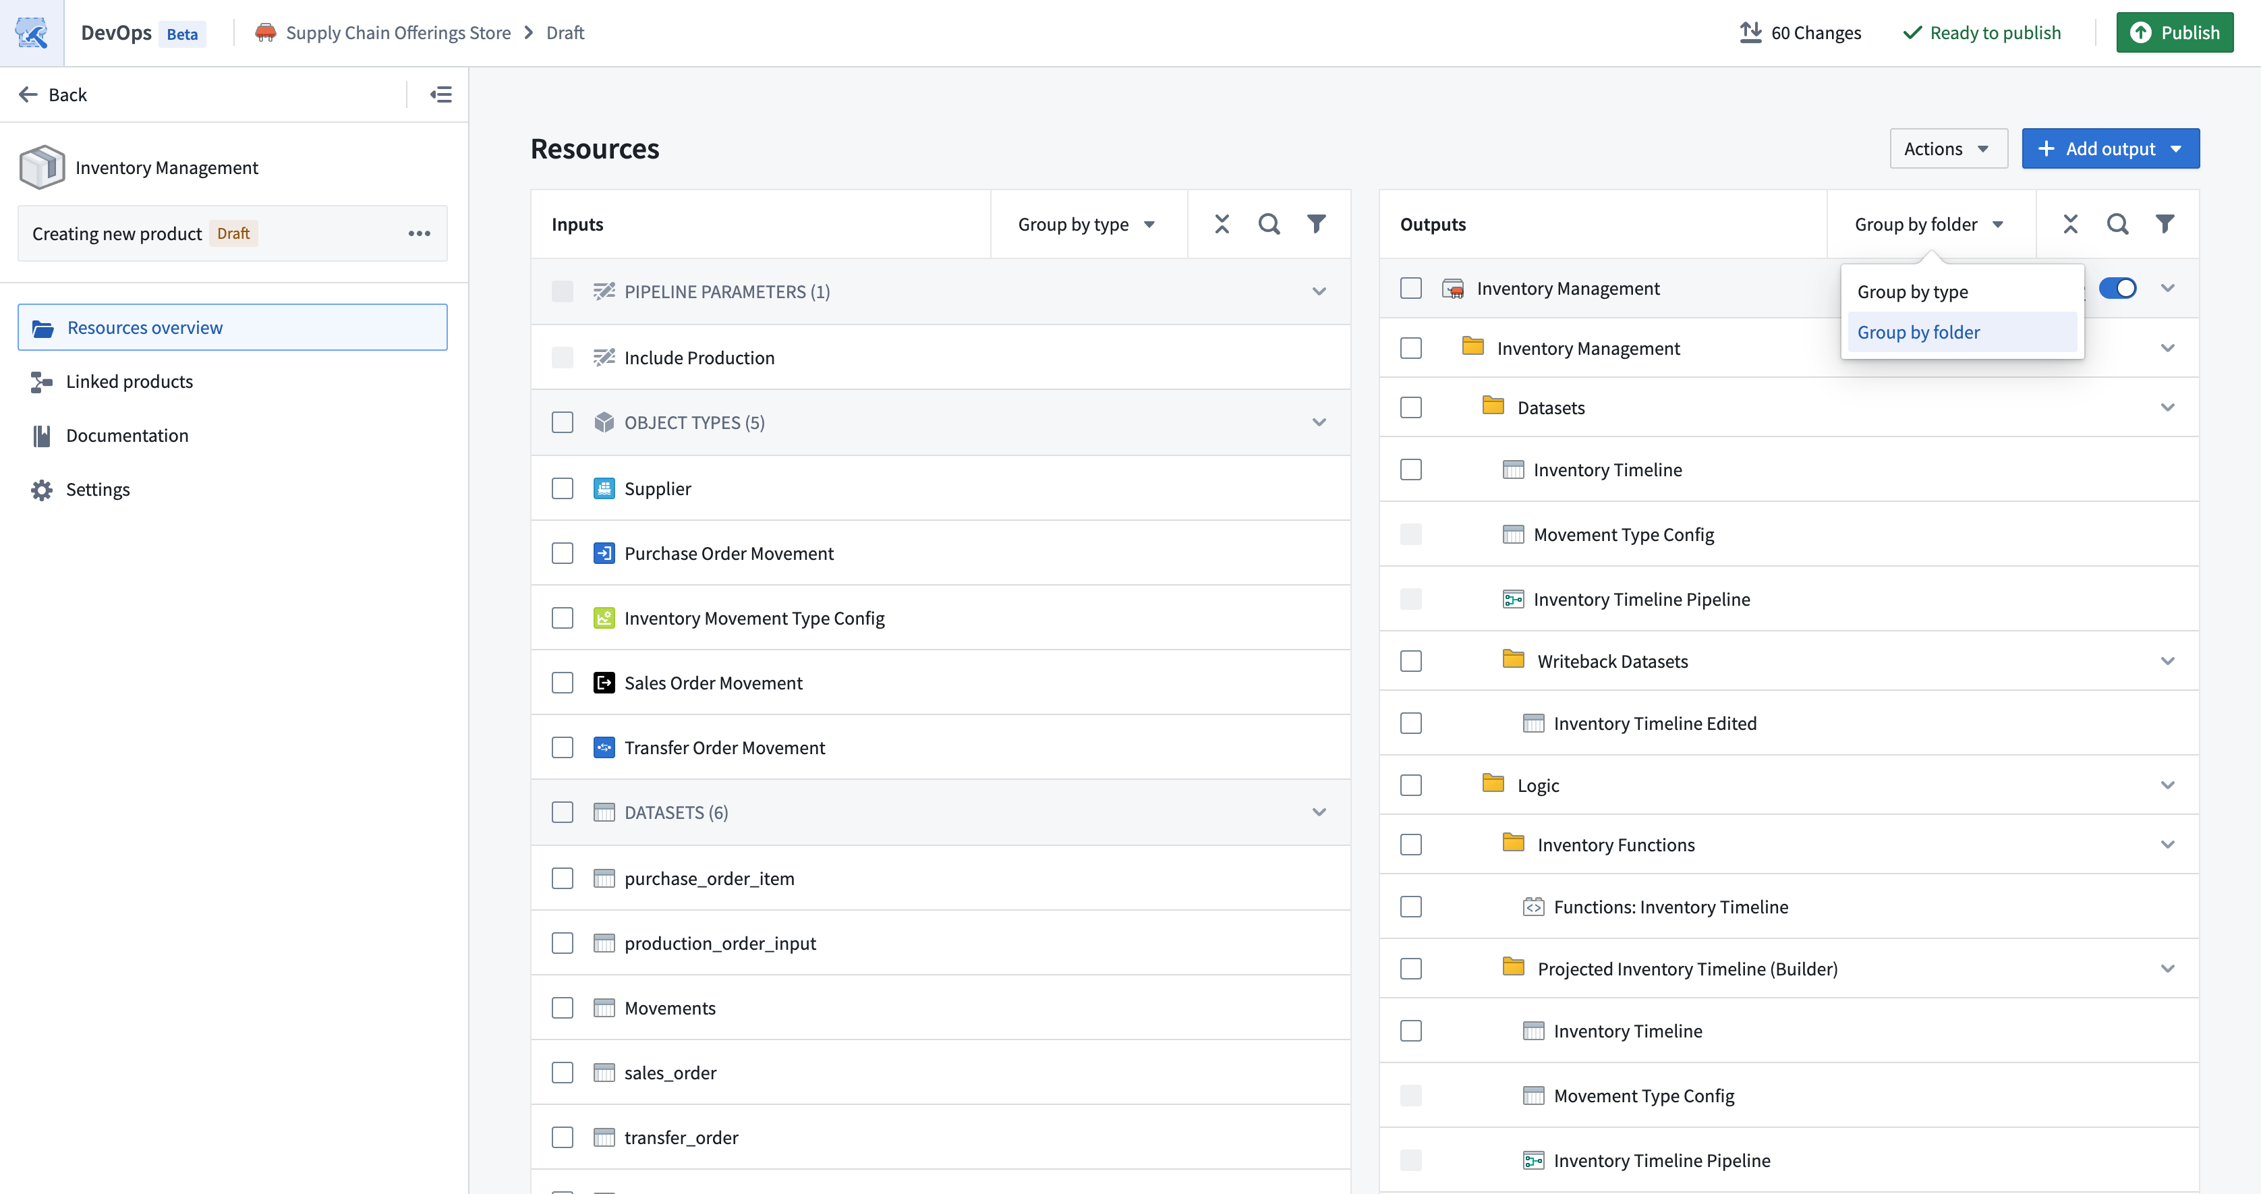This screenshot has height=1194, width=2261.
Task: Select the Creating new product draft row
Action: 232,233
